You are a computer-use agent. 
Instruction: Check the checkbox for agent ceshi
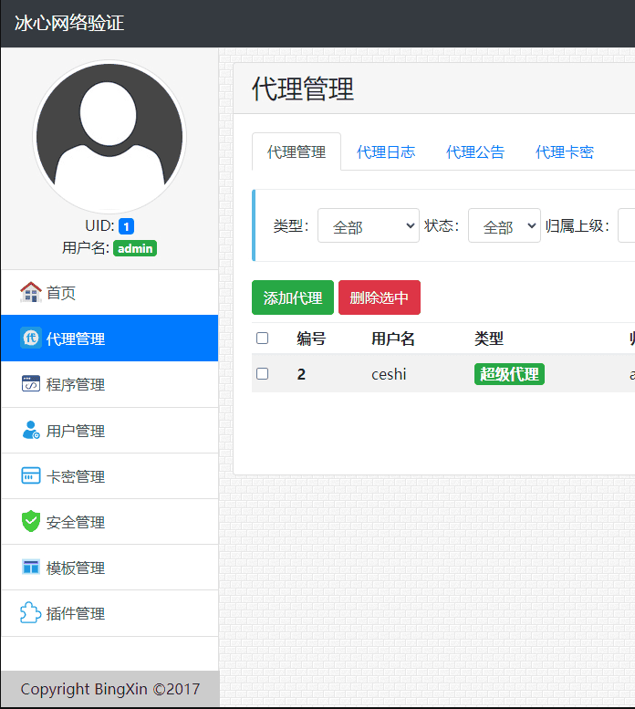263,373
